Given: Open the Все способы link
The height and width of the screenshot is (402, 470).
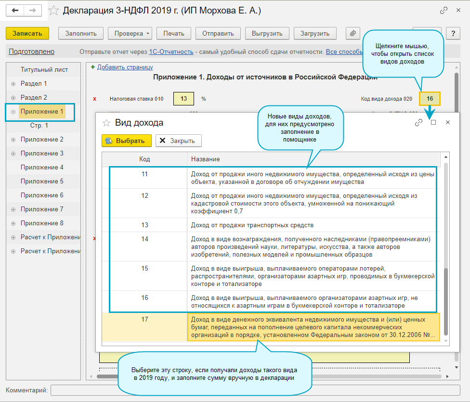Looking at the screenshot, I should 344,52.
